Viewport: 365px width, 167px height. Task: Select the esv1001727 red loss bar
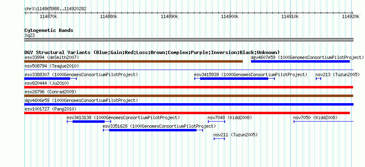(x=187, y=113)
